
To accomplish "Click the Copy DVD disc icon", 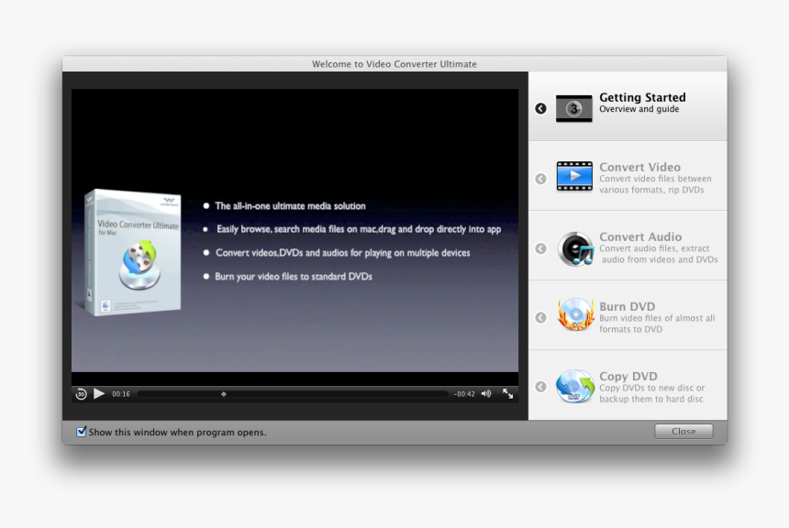I will point(575,386).
